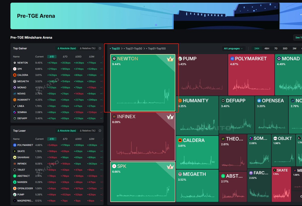Select the 24H timeframe
Viewport: 302px width, 206px height.
(x=257, y=48)
